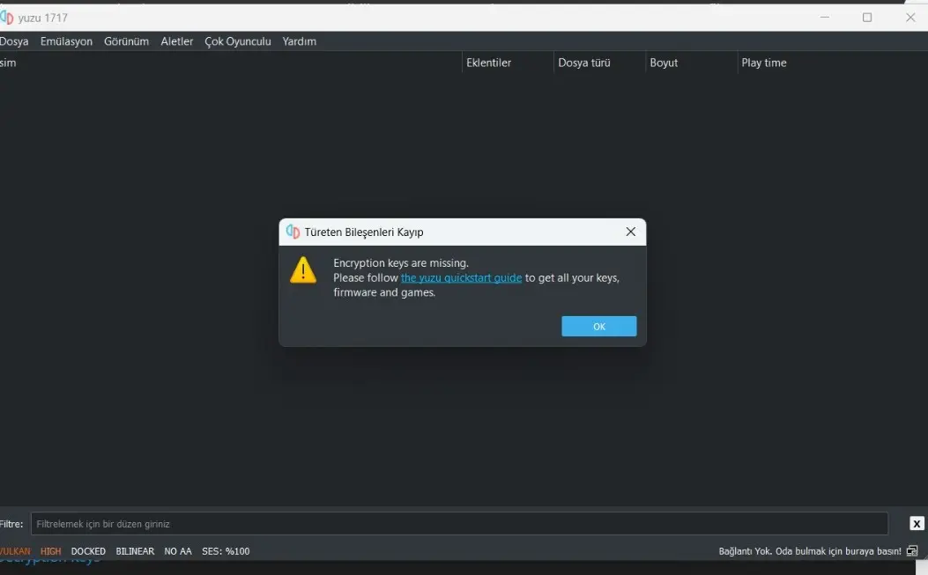The image size is (928, 575).
Task: Open the yuzu quickstart guide link
Action: pyautogui.click(x=461, y=278)
